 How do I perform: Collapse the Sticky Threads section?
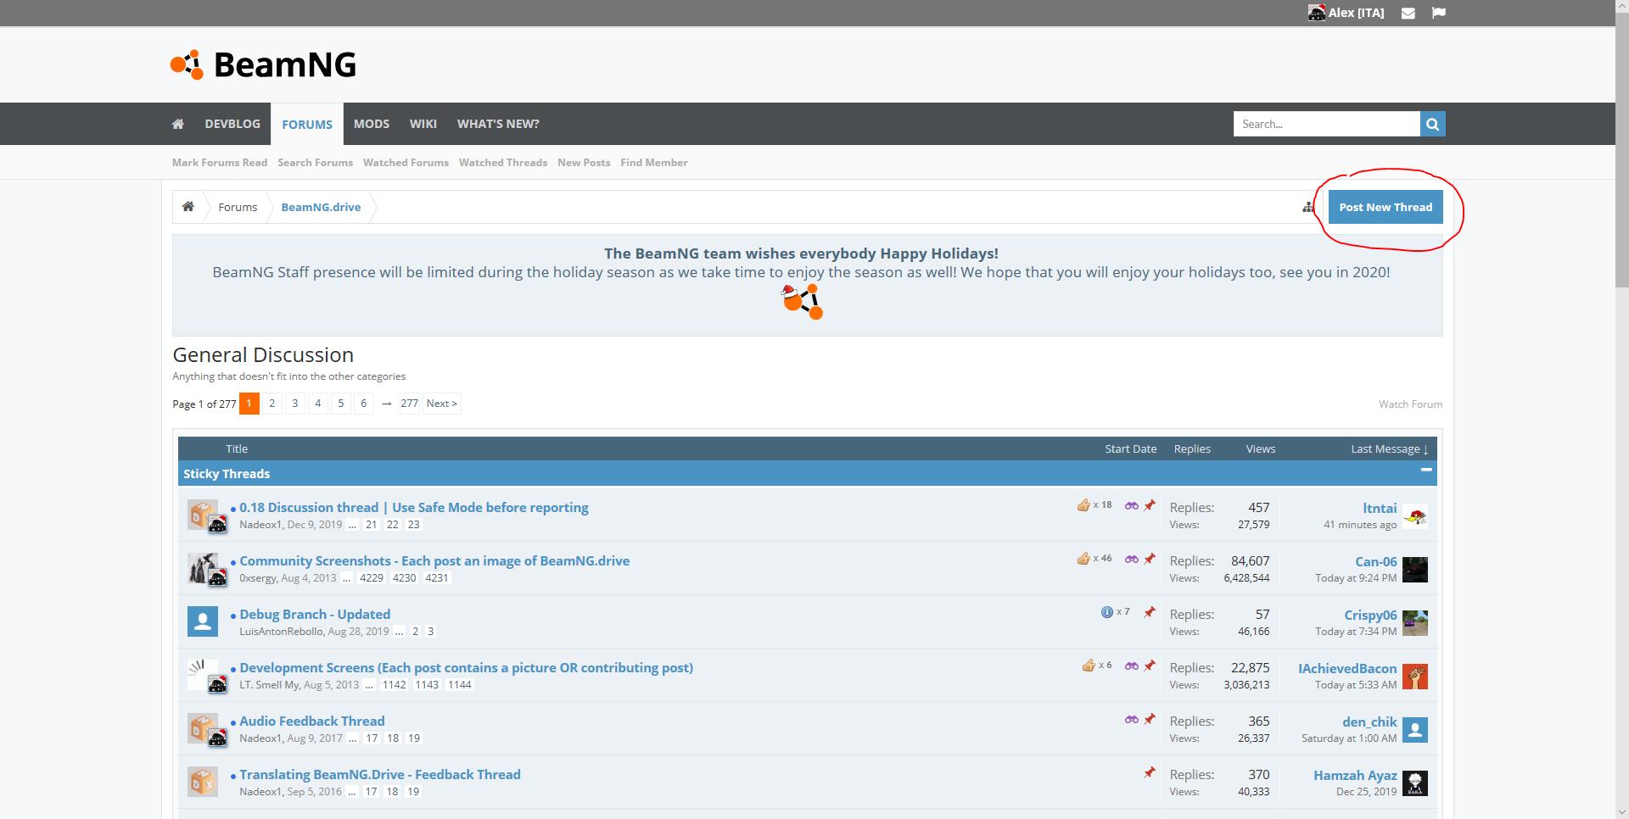coord(1426,470)
